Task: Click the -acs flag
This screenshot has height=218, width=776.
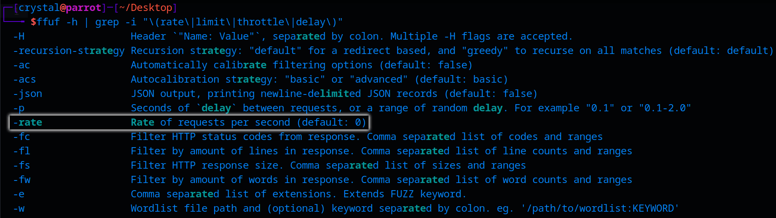Action: coord(24,79)
